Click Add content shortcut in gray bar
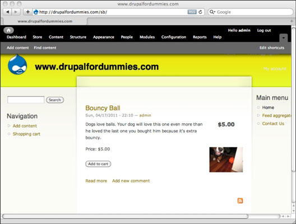Image resolution: width=296 pixels, height=224 pixels. 18,48
